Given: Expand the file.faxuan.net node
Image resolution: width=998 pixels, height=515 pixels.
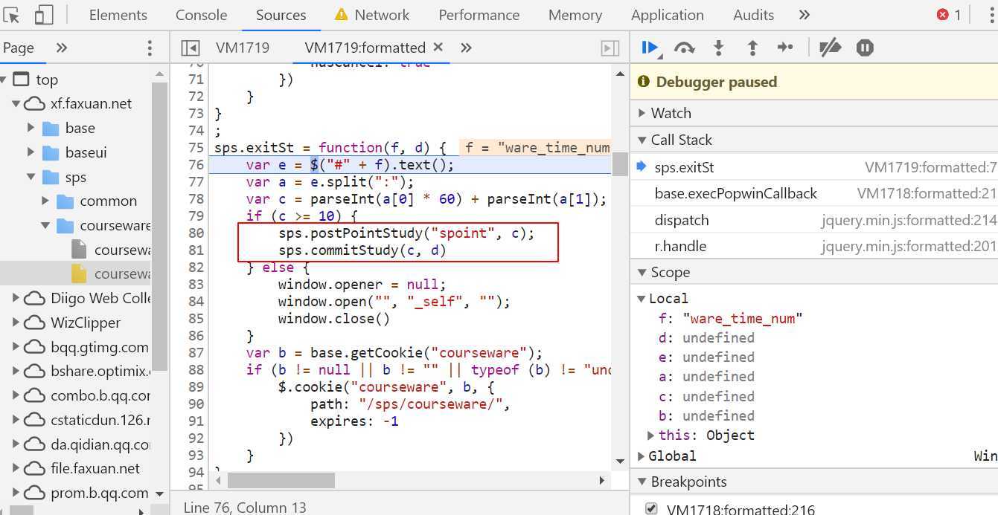Looking at the screenshot, I should click(16, 468).
